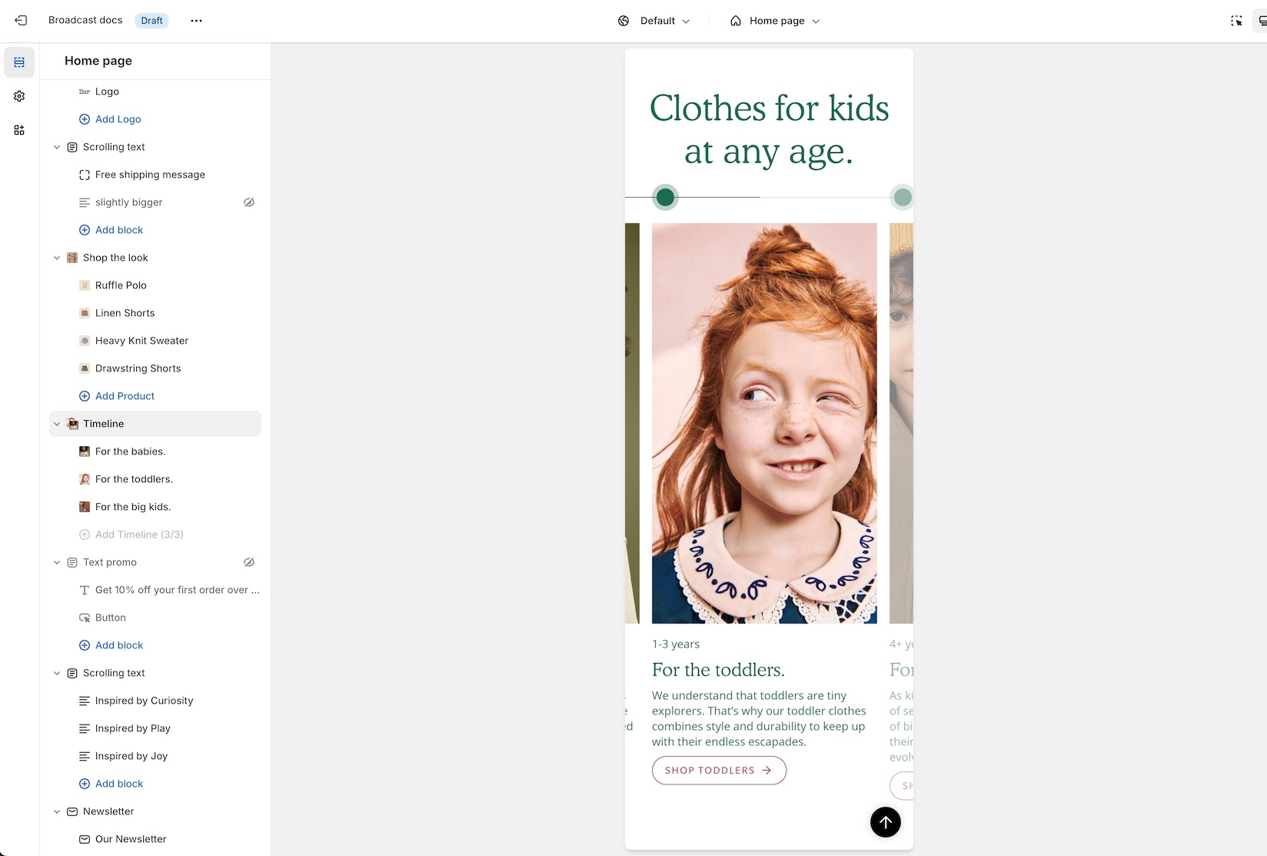Image resolution: width=1267 pixels, height=856 pixels.
Task: Open the three-dot actions menu
Action: [x=196, y=21]
